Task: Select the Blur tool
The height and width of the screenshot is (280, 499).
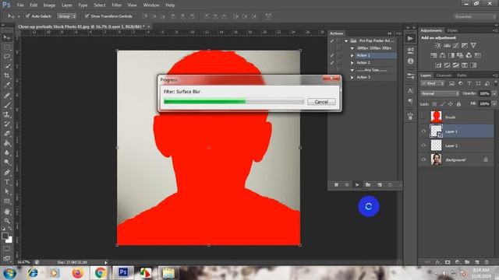Action: (x=7, y=152)
